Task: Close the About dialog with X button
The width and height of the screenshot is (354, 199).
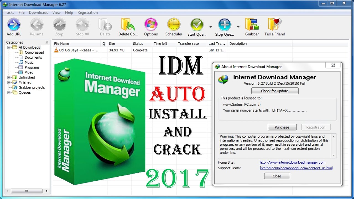Action: [333, 65]
